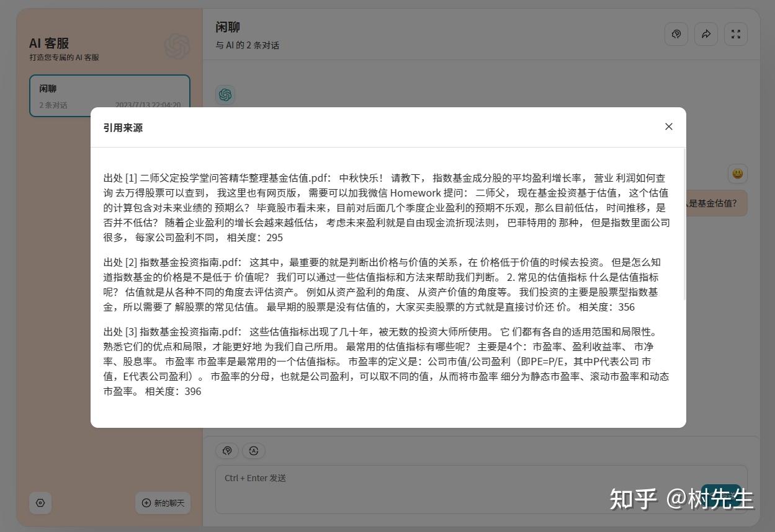
Task: Click the send button in message box
Action: click(721, 494)
